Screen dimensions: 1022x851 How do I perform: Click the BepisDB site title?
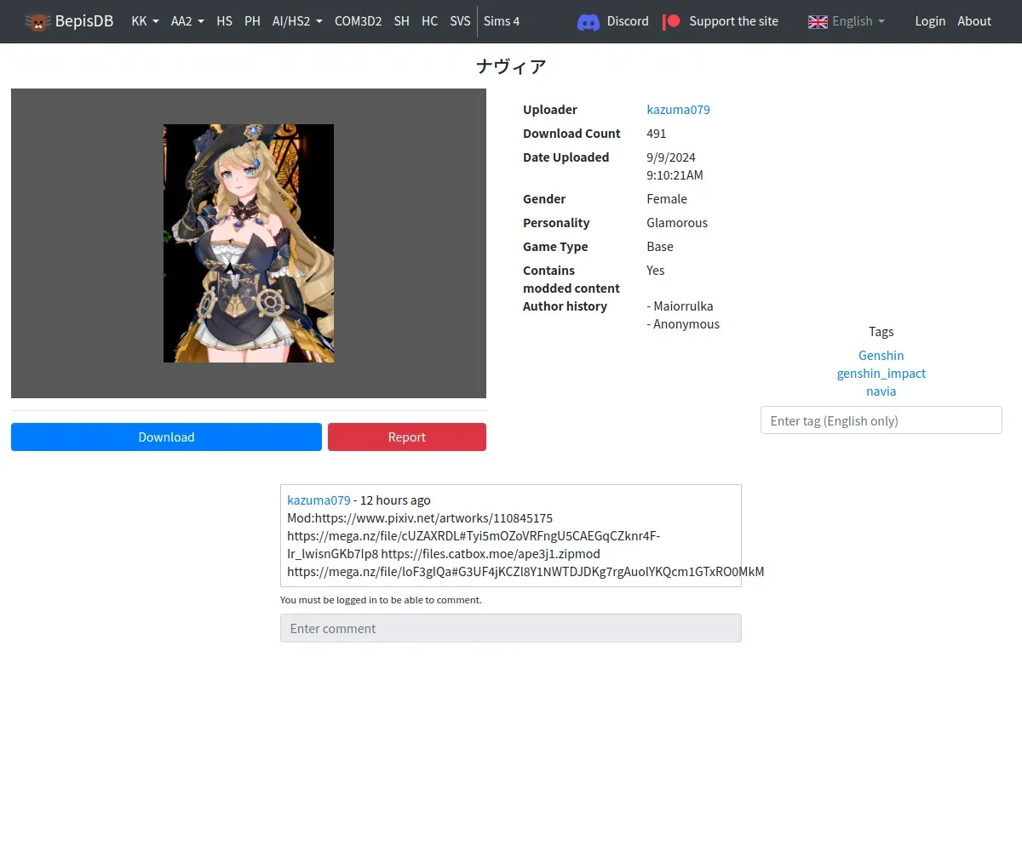click(x=84, y=21)
